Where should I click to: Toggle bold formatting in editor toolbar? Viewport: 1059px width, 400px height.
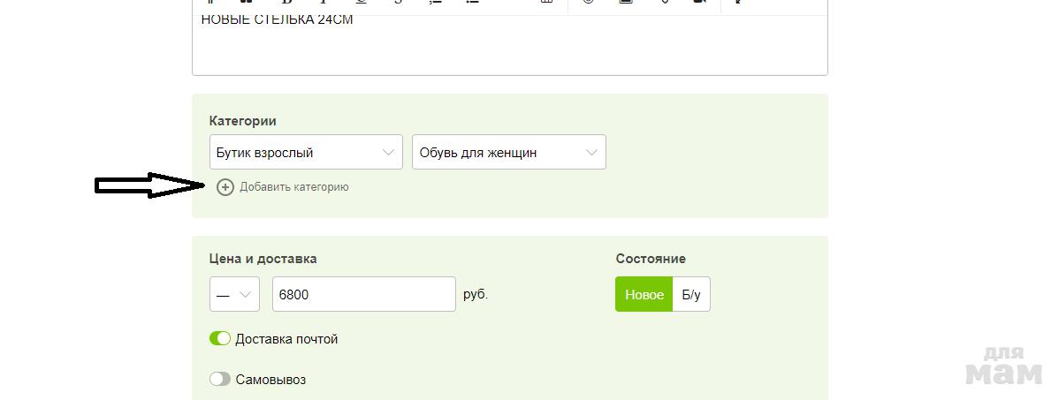(x=286, y=3)
